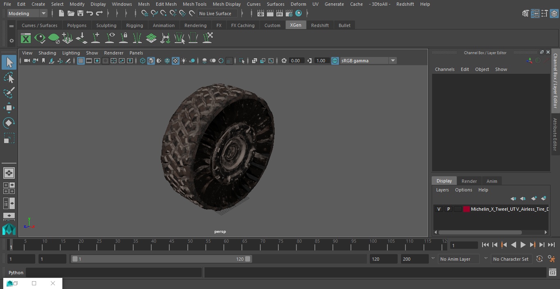Activate the Scale tool icon
The height and width of the screenshot is (289, 560).
9,138
